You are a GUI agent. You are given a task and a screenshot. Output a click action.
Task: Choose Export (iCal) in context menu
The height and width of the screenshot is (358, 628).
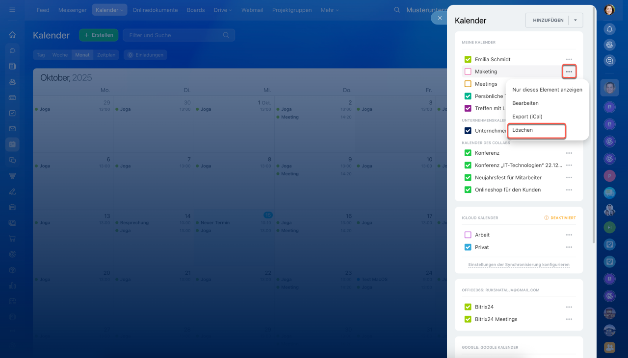[x=527, y=117]
